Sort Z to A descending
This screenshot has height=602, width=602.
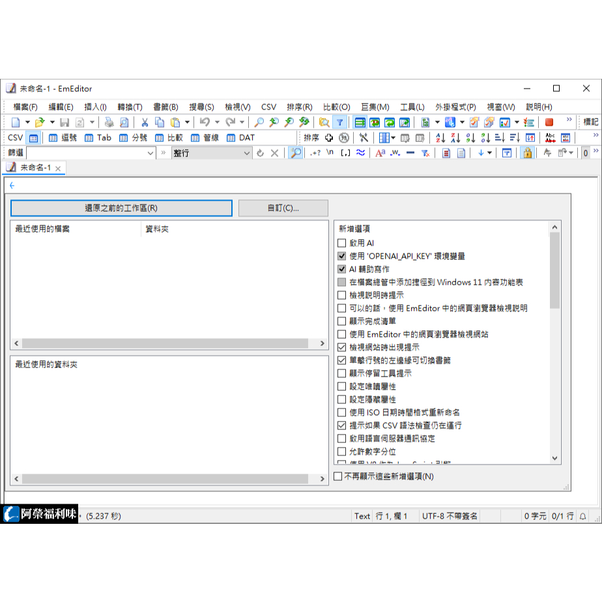(x=455, y=138)
